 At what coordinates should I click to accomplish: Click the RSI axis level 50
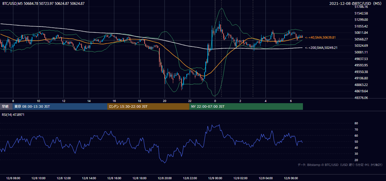(356, 141)
